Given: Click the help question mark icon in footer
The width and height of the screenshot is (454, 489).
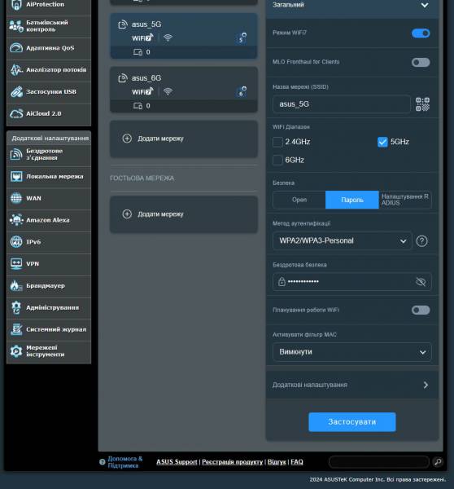Looking at the screenshot, I should [x=103, y=462].
